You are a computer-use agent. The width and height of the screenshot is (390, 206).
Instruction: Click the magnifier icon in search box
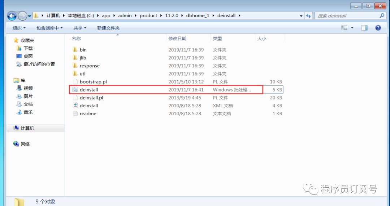[x=382, y=15]
